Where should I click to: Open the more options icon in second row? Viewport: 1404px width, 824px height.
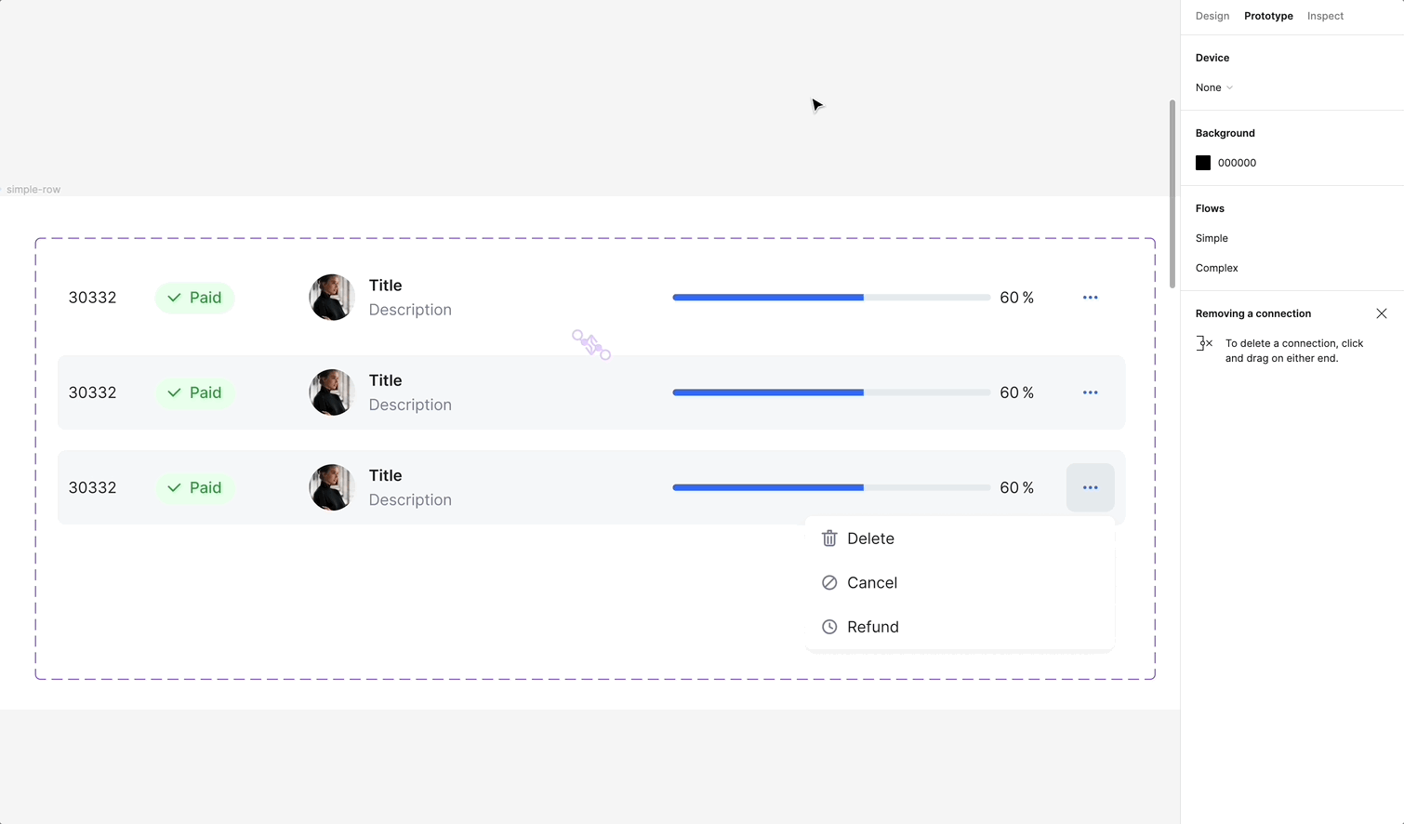[1090, 392]
